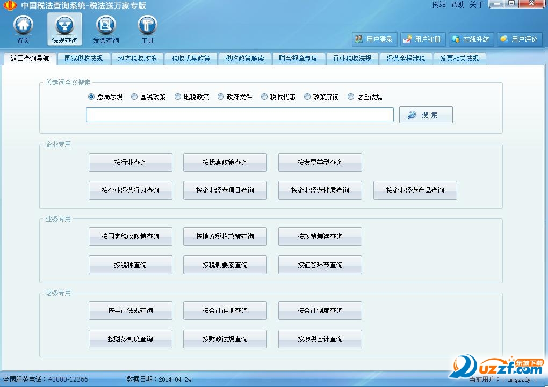This screenshot has width=548, height=387.
Task: Switch to 财会规章制度 tab
Action: pos(299,59)
